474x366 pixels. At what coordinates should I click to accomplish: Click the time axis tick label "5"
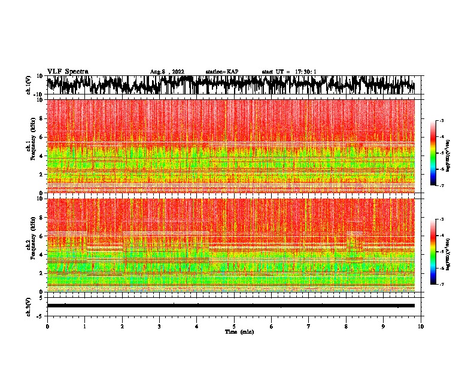[x=234, y=327]
